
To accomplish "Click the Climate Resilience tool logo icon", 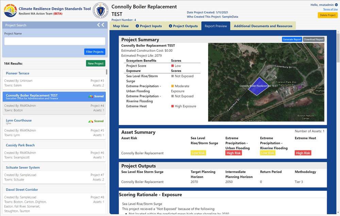I will tap(10, 11).
